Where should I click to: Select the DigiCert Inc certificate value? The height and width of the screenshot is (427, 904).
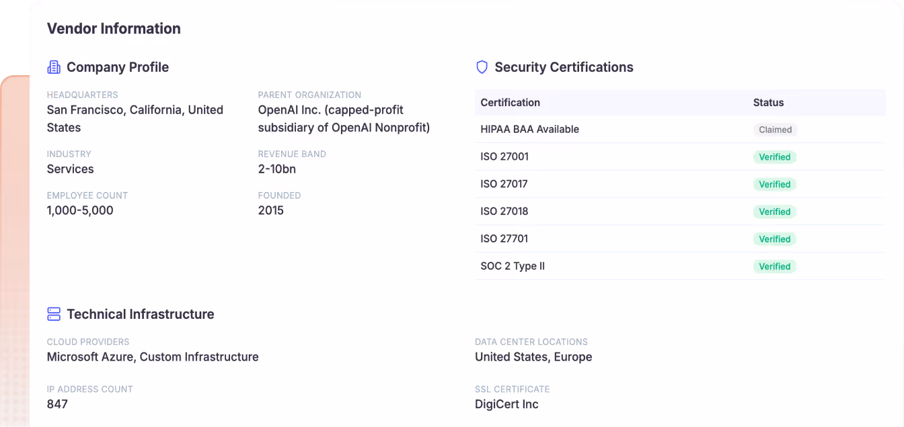tap(506, 404)
